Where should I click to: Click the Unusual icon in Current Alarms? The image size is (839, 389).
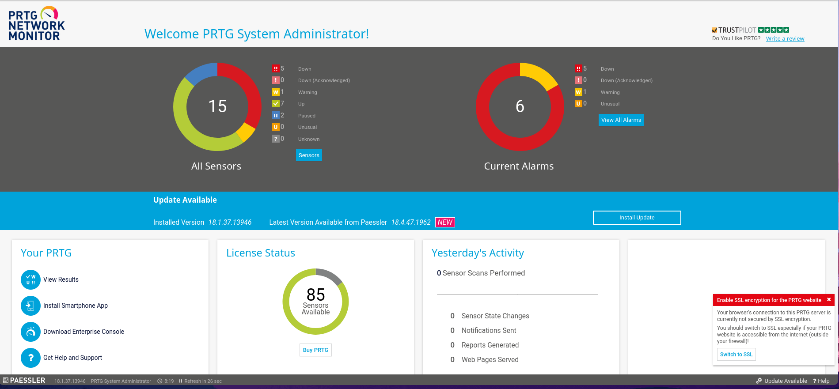(578, 103)
